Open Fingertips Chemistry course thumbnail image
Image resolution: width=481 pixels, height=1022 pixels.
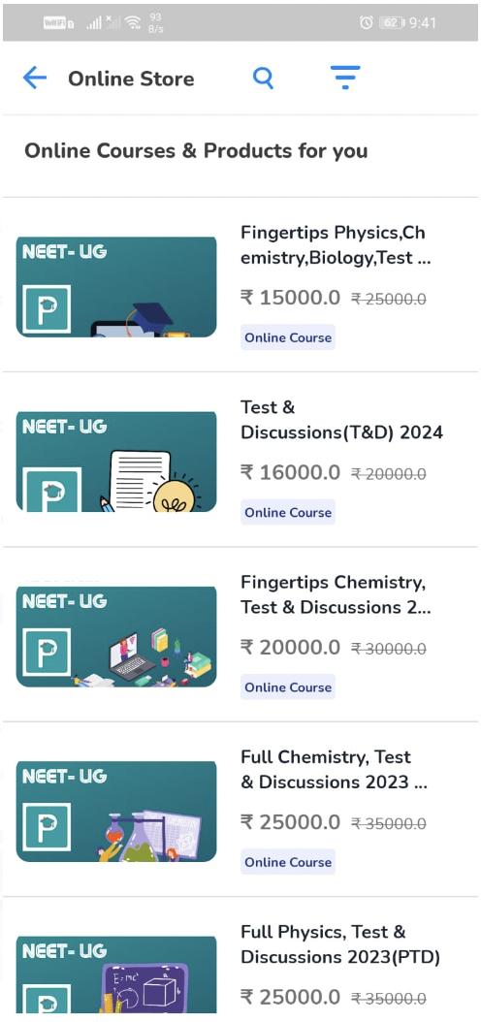pyautogui.click(x=116, y=636)
